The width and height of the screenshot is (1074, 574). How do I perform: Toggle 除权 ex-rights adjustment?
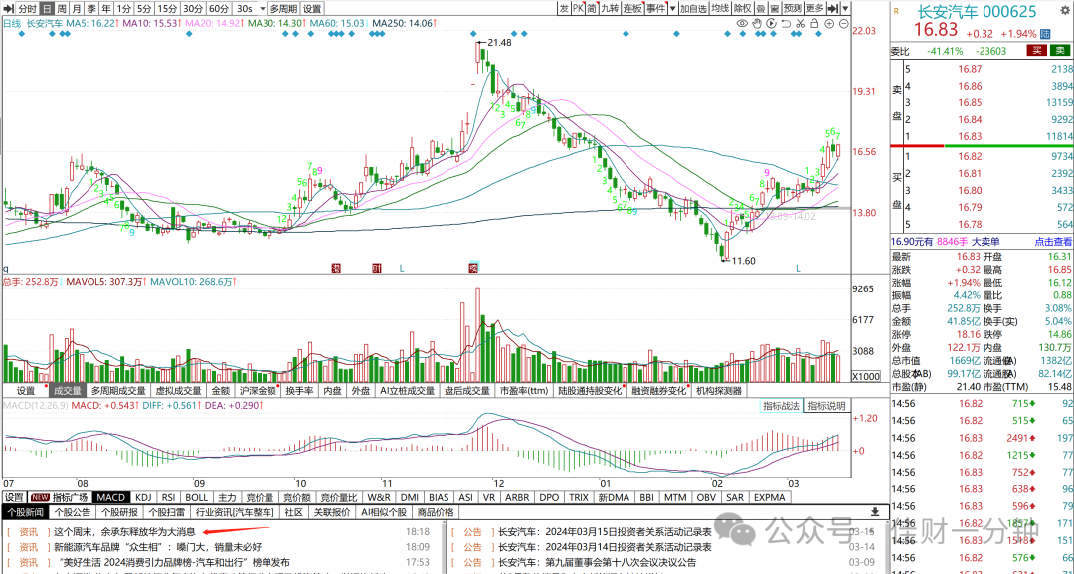point(743,8)
